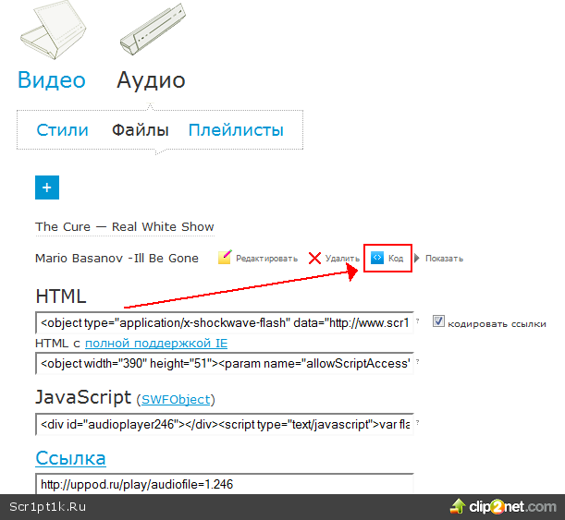Open the Видео section via its player icon
Viewport: 565px width, 520px height.
53,30
